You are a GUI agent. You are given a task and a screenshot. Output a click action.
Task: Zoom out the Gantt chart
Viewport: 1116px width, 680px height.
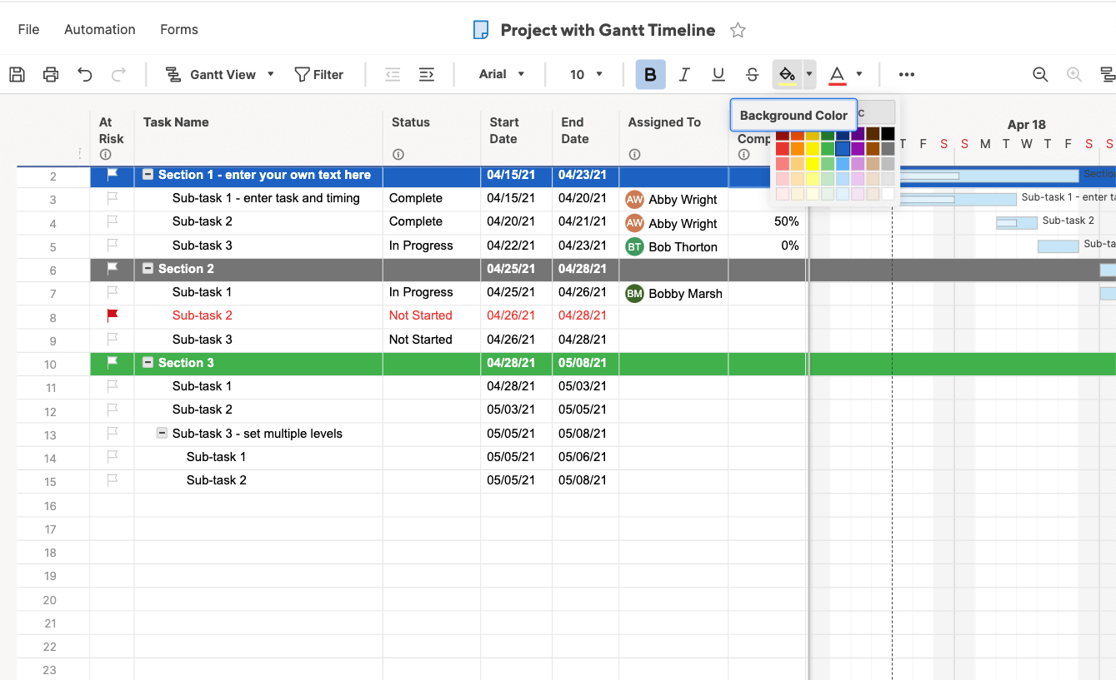(x=1040, y=75)
